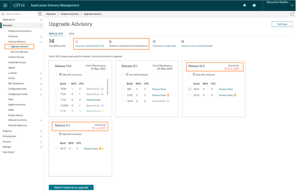This screenshot has width=296, height=194.
Task: Expand the Network Functions chevron
Action: coord(41,121)
